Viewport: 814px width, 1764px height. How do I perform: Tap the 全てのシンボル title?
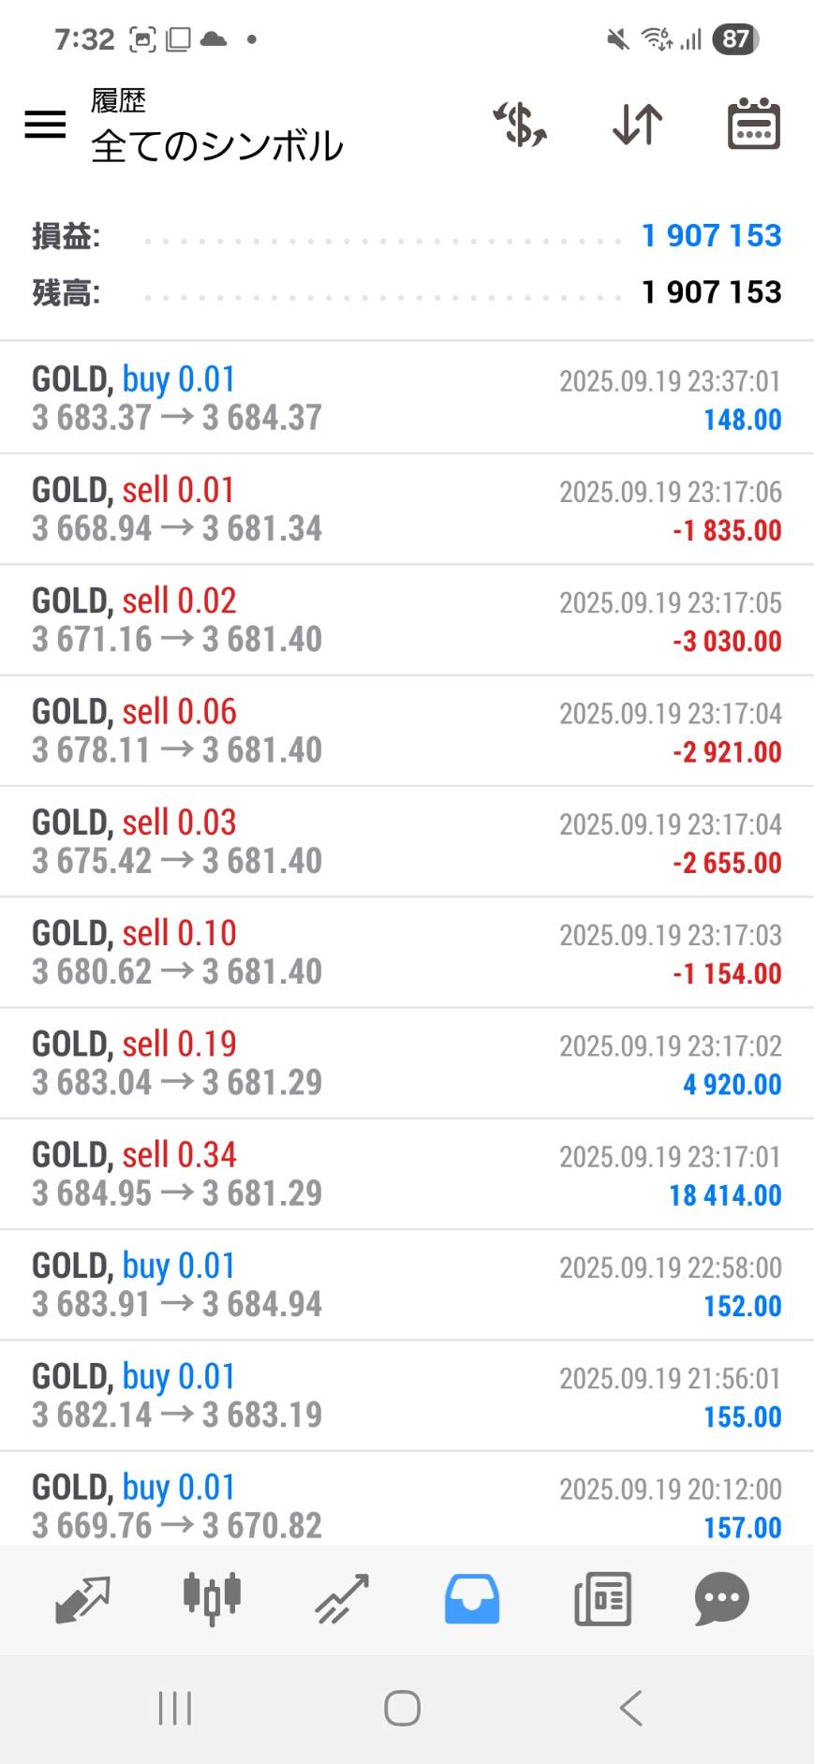click(x=217, y=146)
